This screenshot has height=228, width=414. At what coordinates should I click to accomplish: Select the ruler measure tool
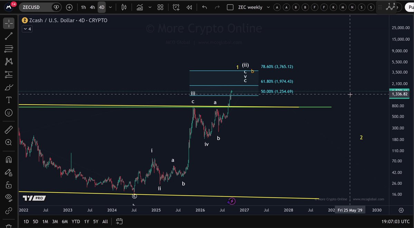pos(9,130)
